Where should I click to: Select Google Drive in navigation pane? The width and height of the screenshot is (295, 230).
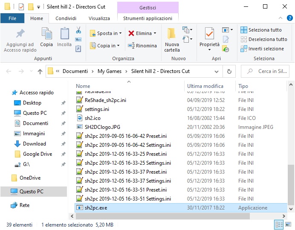click(38, 154)
